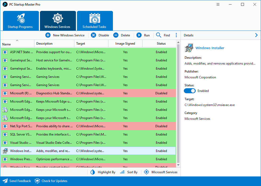This screenshot has height=186, width=261.
Task: Click the Delete button label
Action: click(x=125, y=35)
